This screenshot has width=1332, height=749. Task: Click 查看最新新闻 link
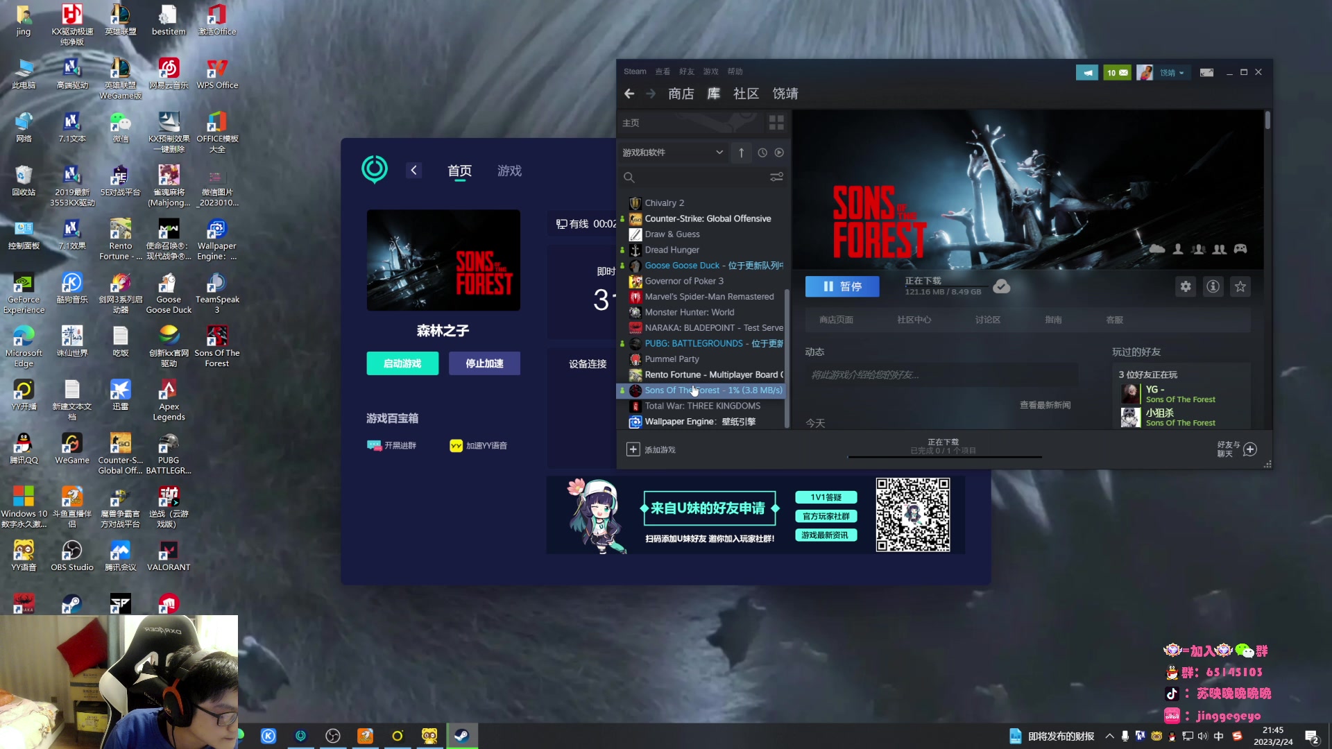1045,405
